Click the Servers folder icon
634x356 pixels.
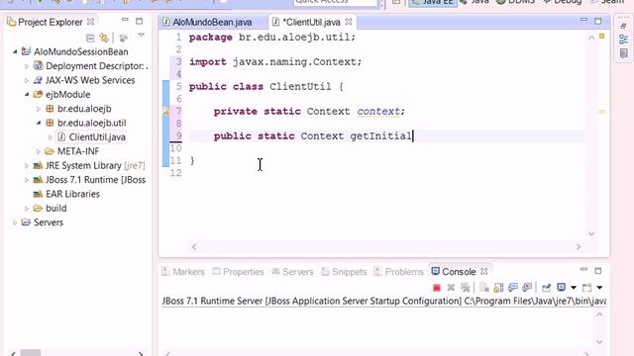[26, 222]
